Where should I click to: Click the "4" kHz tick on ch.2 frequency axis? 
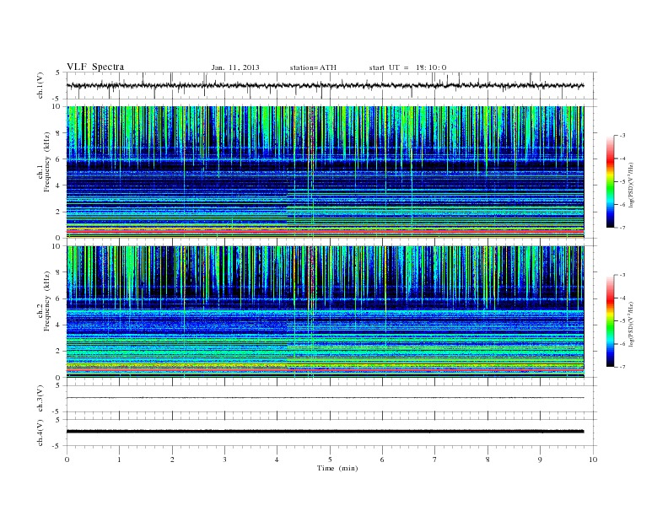point(58,325)
